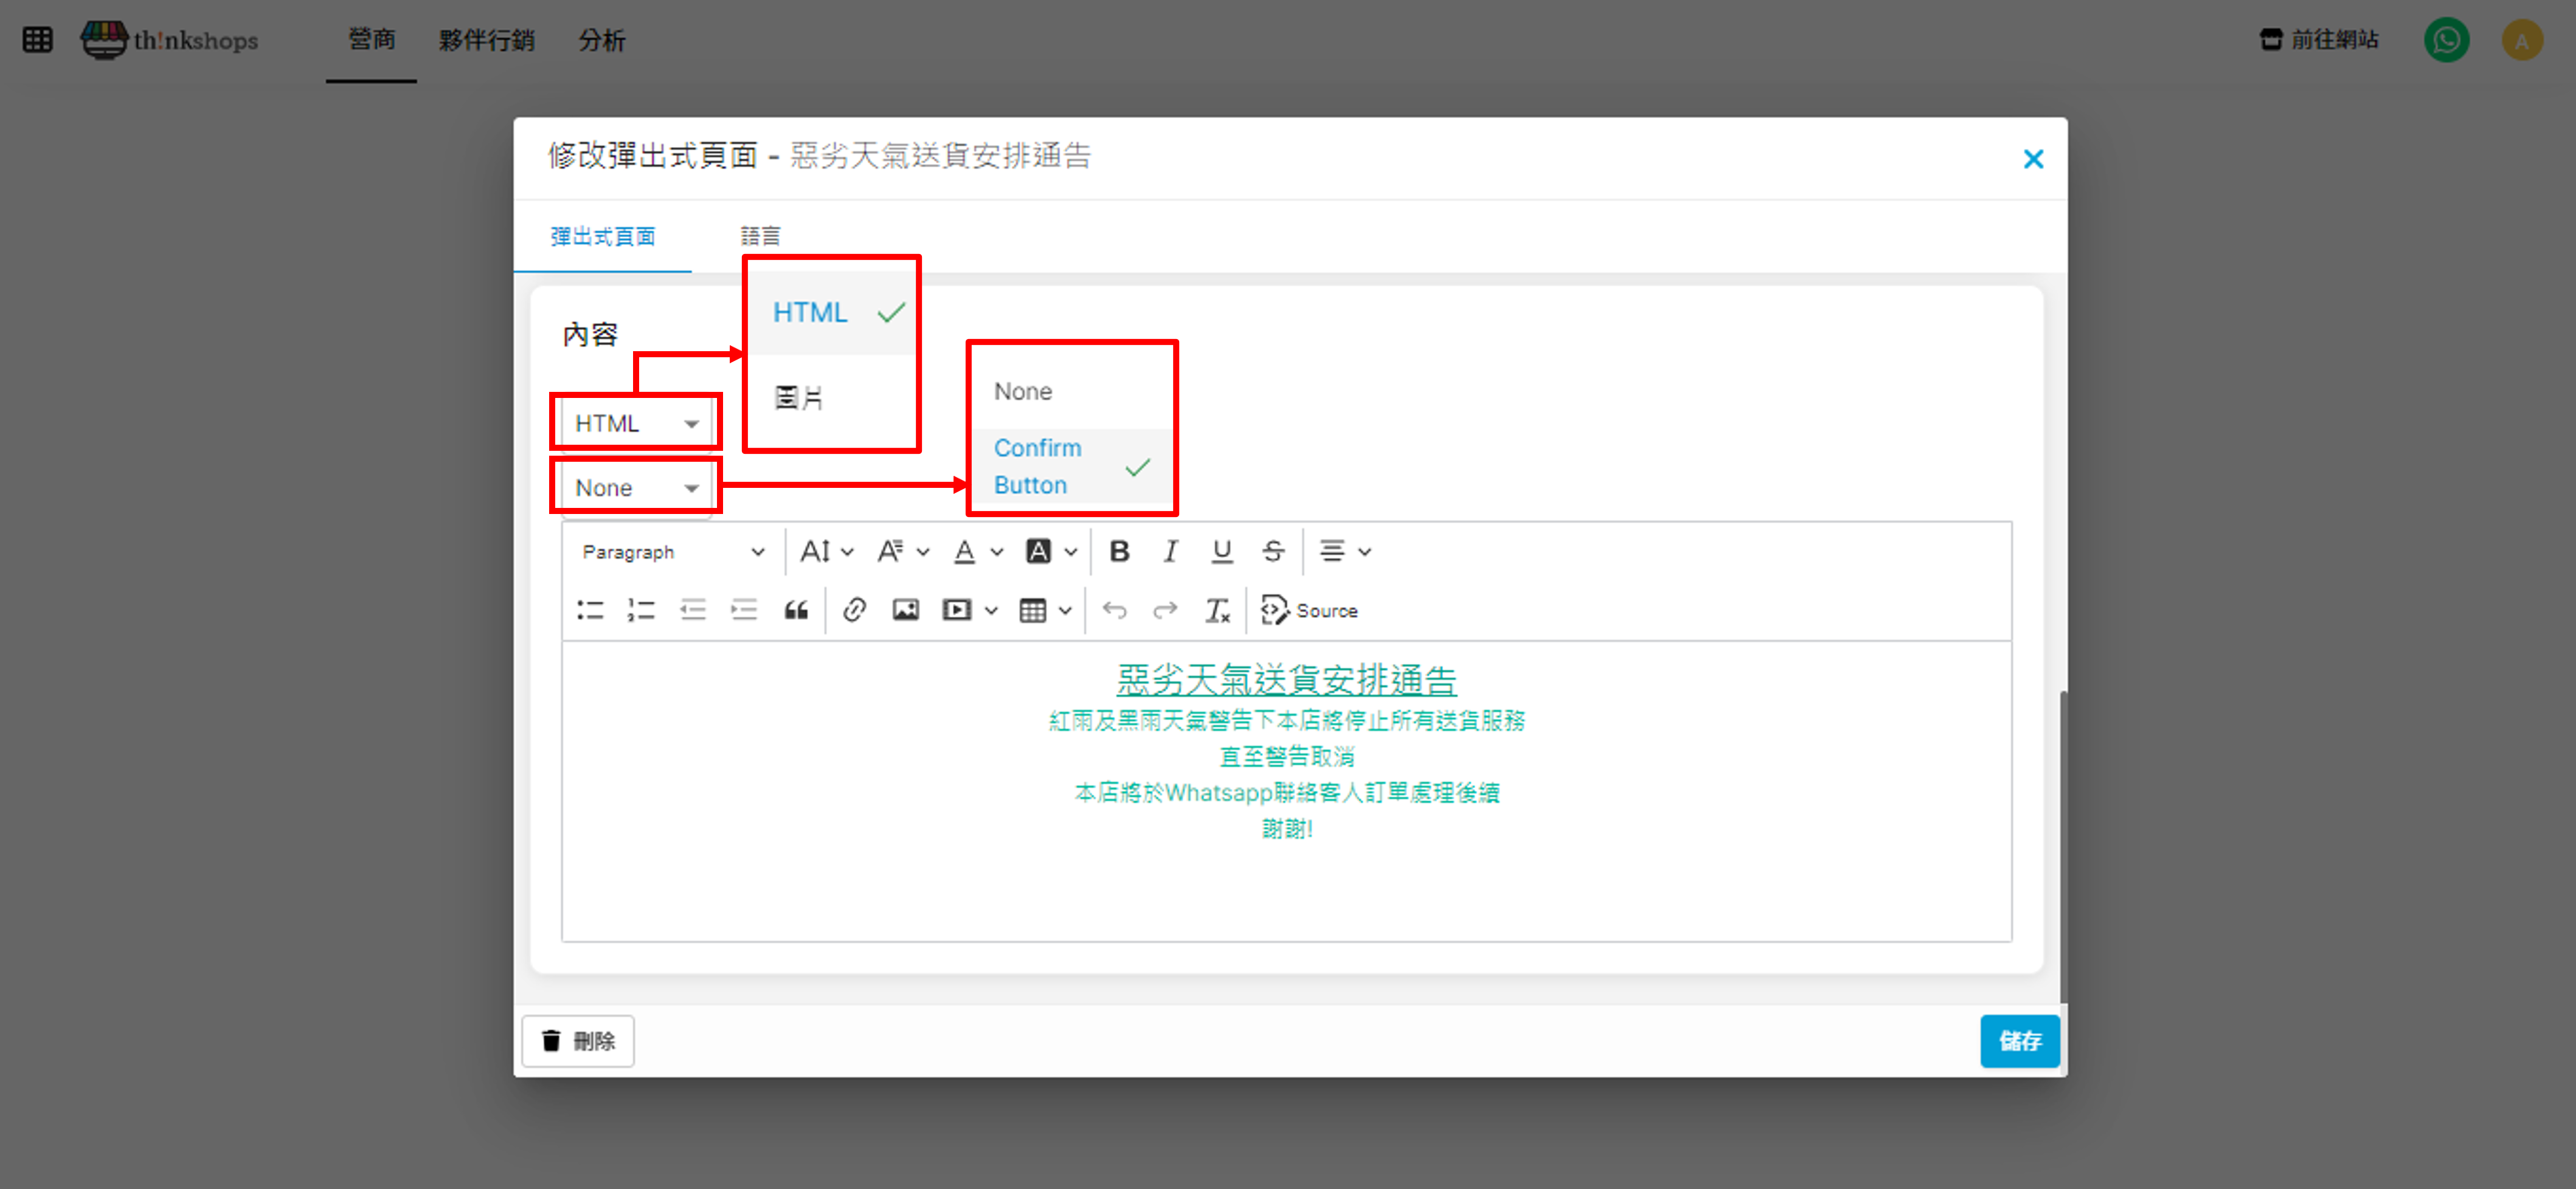Click the remove format icon

(1216, 611)
